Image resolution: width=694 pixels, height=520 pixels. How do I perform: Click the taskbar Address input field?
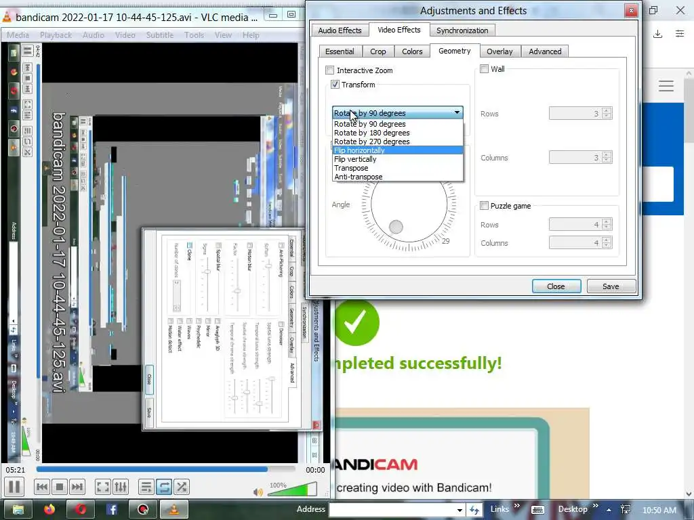pyautogui.click(x=392, y=510)
